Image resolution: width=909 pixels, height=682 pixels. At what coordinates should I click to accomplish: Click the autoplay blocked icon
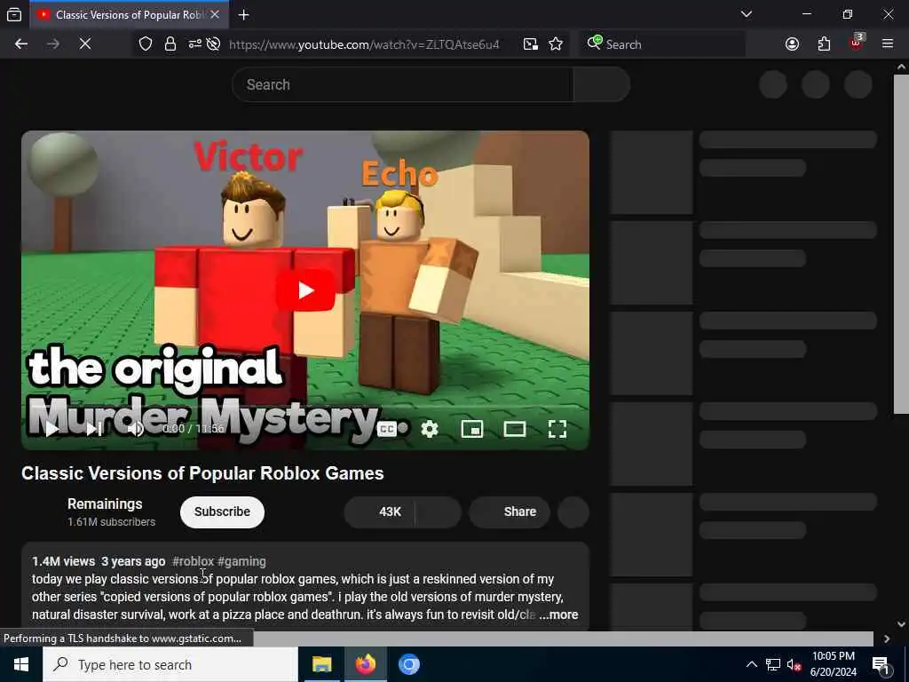[213, 44]
